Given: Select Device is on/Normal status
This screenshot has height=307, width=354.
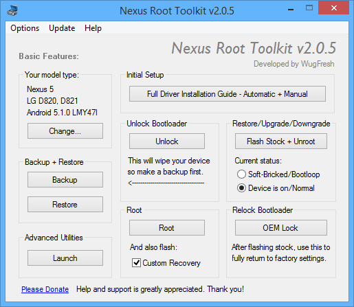Looking at the screenshot, I should (241, 188).
